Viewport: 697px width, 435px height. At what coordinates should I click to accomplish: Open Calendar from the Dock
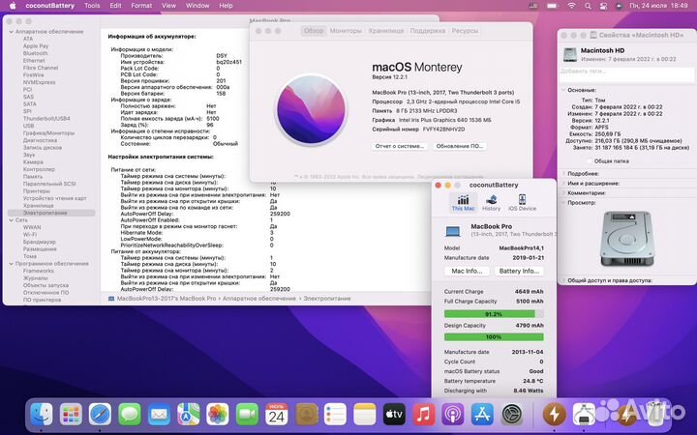point(277,415)
